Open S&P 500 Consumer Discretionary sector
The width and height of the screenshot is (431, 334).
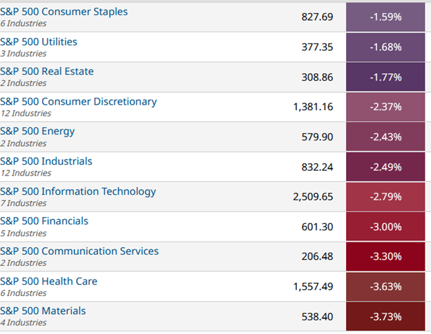point(79,101)
